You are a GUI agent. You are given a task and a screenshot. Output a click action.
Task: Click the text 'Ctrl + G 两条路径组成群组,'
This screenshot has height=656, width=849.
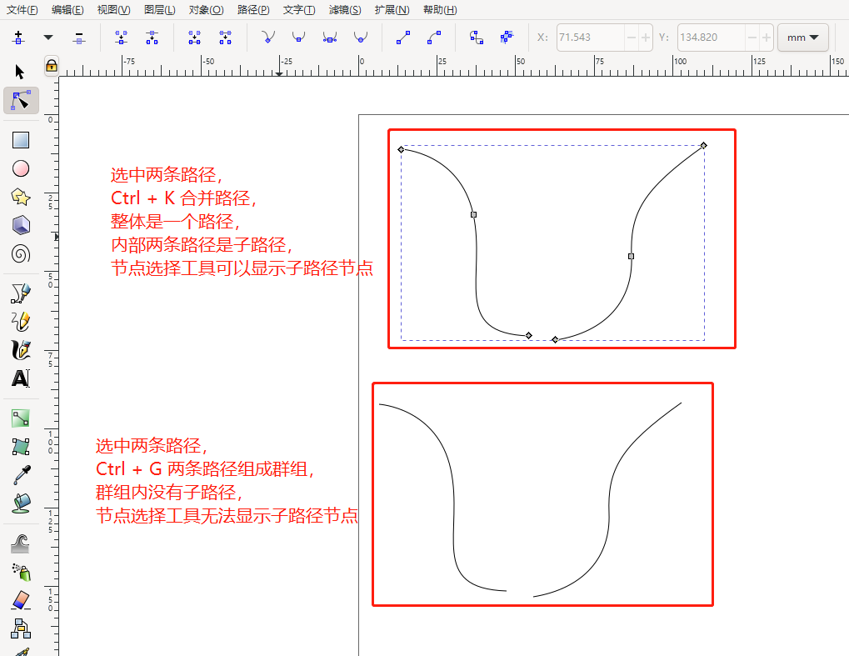click(x=205, y=469)
